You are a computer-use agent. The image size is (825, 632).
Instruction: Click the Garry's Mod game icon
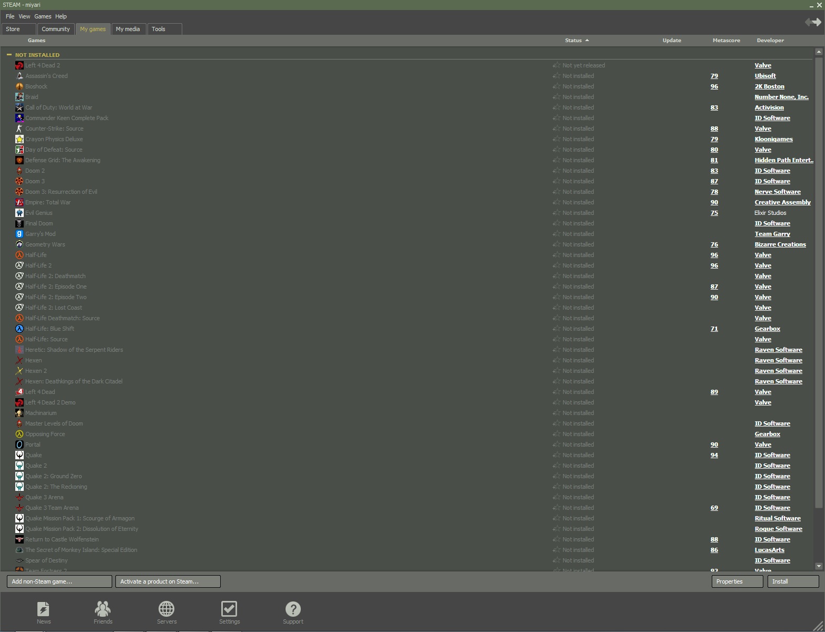click(19, 234)
